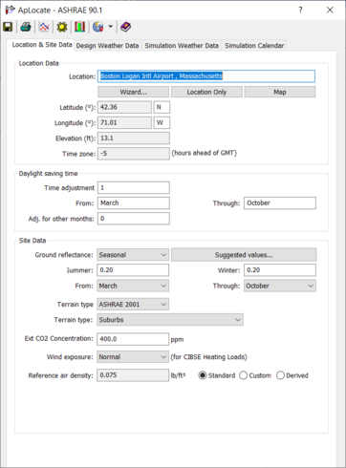
Task: Open the ASHRAE 2001 terrain dropdown
Action: coord(133,305)
